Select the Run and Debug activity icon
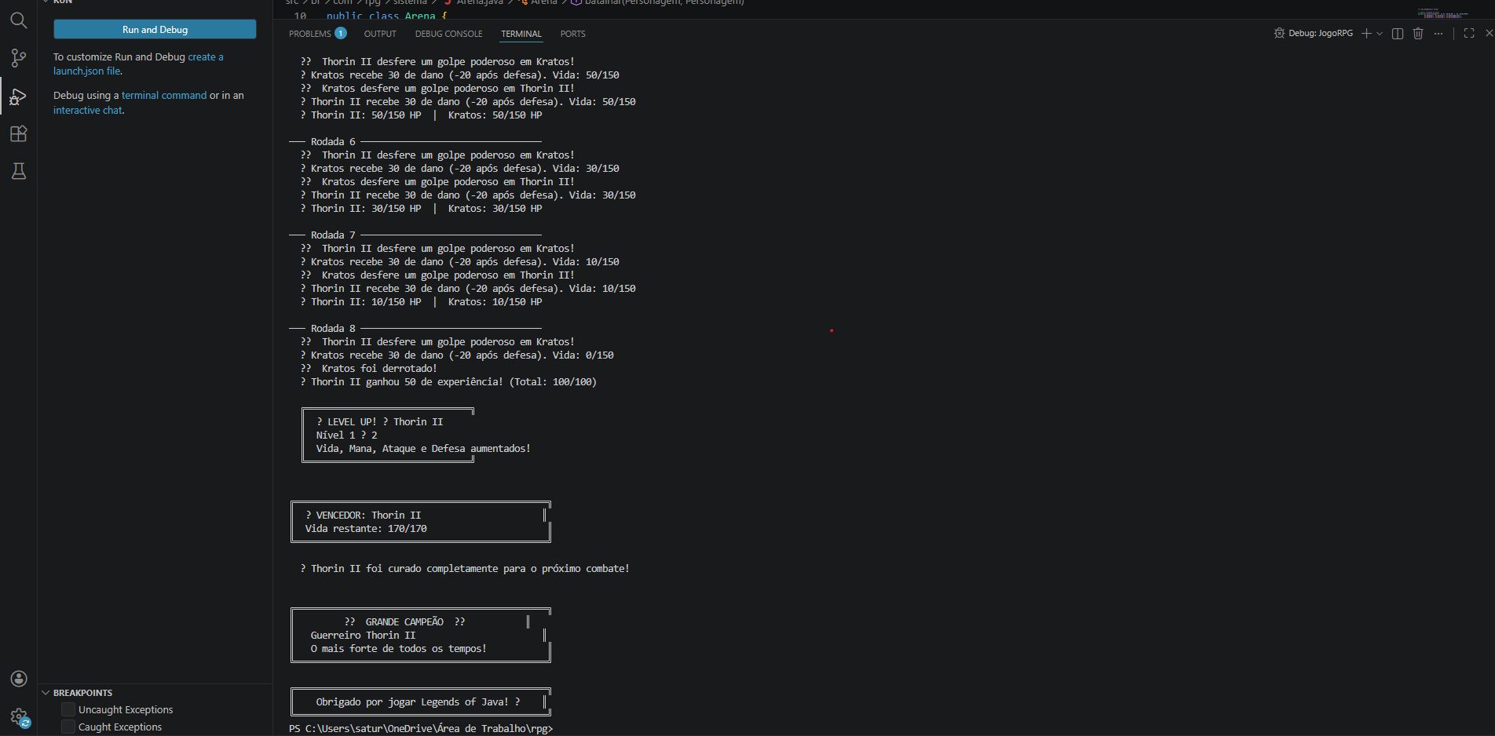The width and height of the screenshot is (1495, 736). (x=18, y=97)
